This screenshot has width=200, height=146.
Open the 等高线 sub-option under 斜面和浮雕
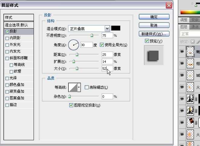coord(19,65)
